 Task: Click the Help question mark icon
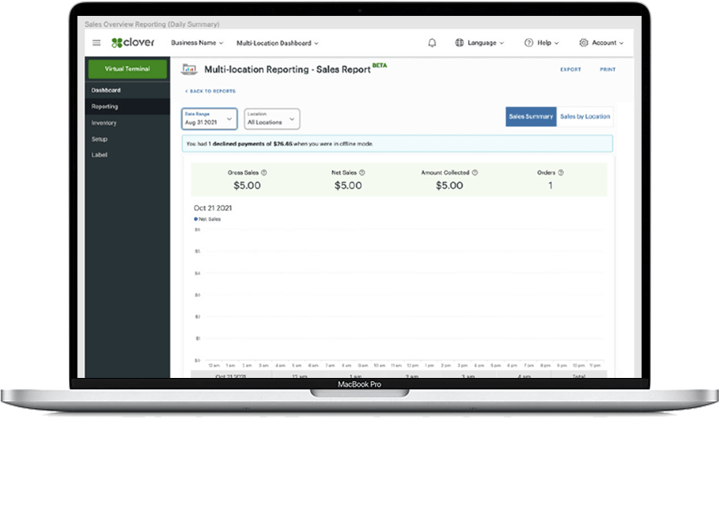point(528,43)
